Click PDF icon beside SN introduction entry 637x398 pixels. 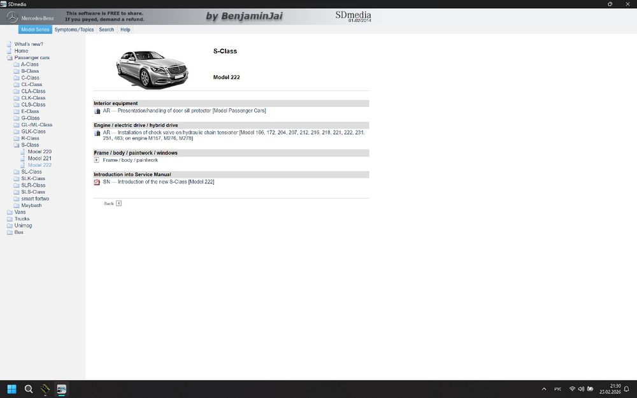[x=97, y=182]
